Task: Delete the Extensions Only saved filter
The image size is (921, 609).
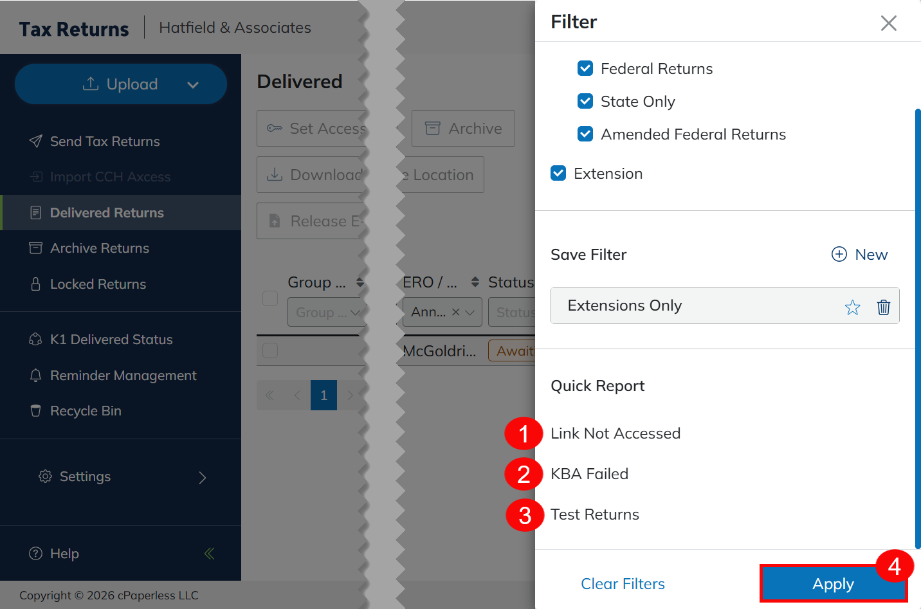Action: [883, 307]
